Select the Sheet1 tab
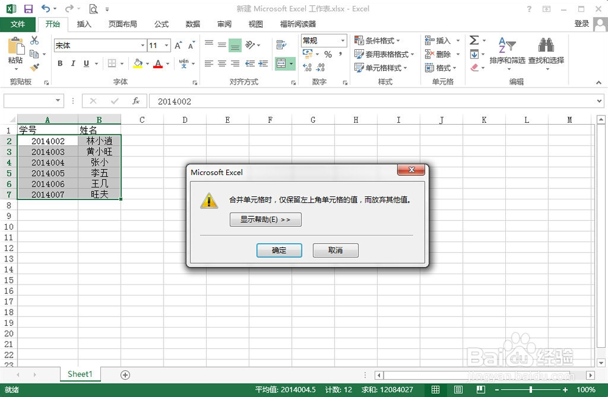608x397 pixels. coord(80,374)
